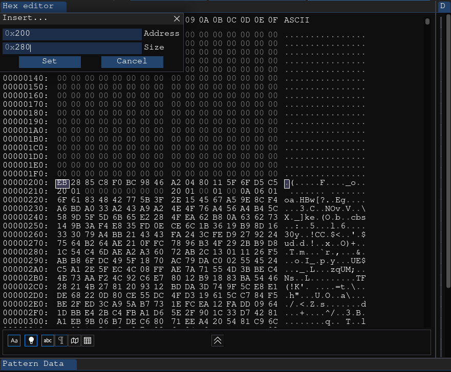Viewport: 451px width, 372px height.
Task: Toggle the abc ASCII column visibility
Action: click(x=47, y=340)
